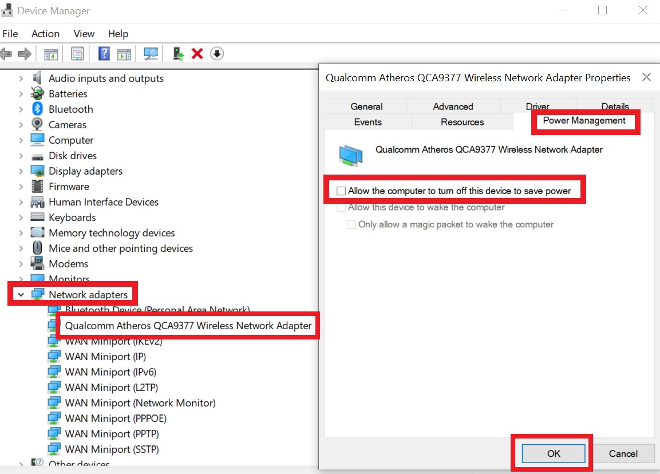Click the Cancel button
The height and width of the screenshot is (474, 660).
623,453
